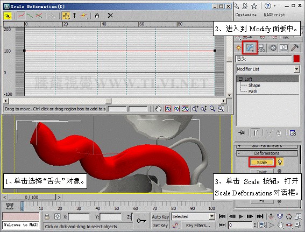Screen dimensions: 305x232
Task: Click the Scale deformation button
Action: 262,163
